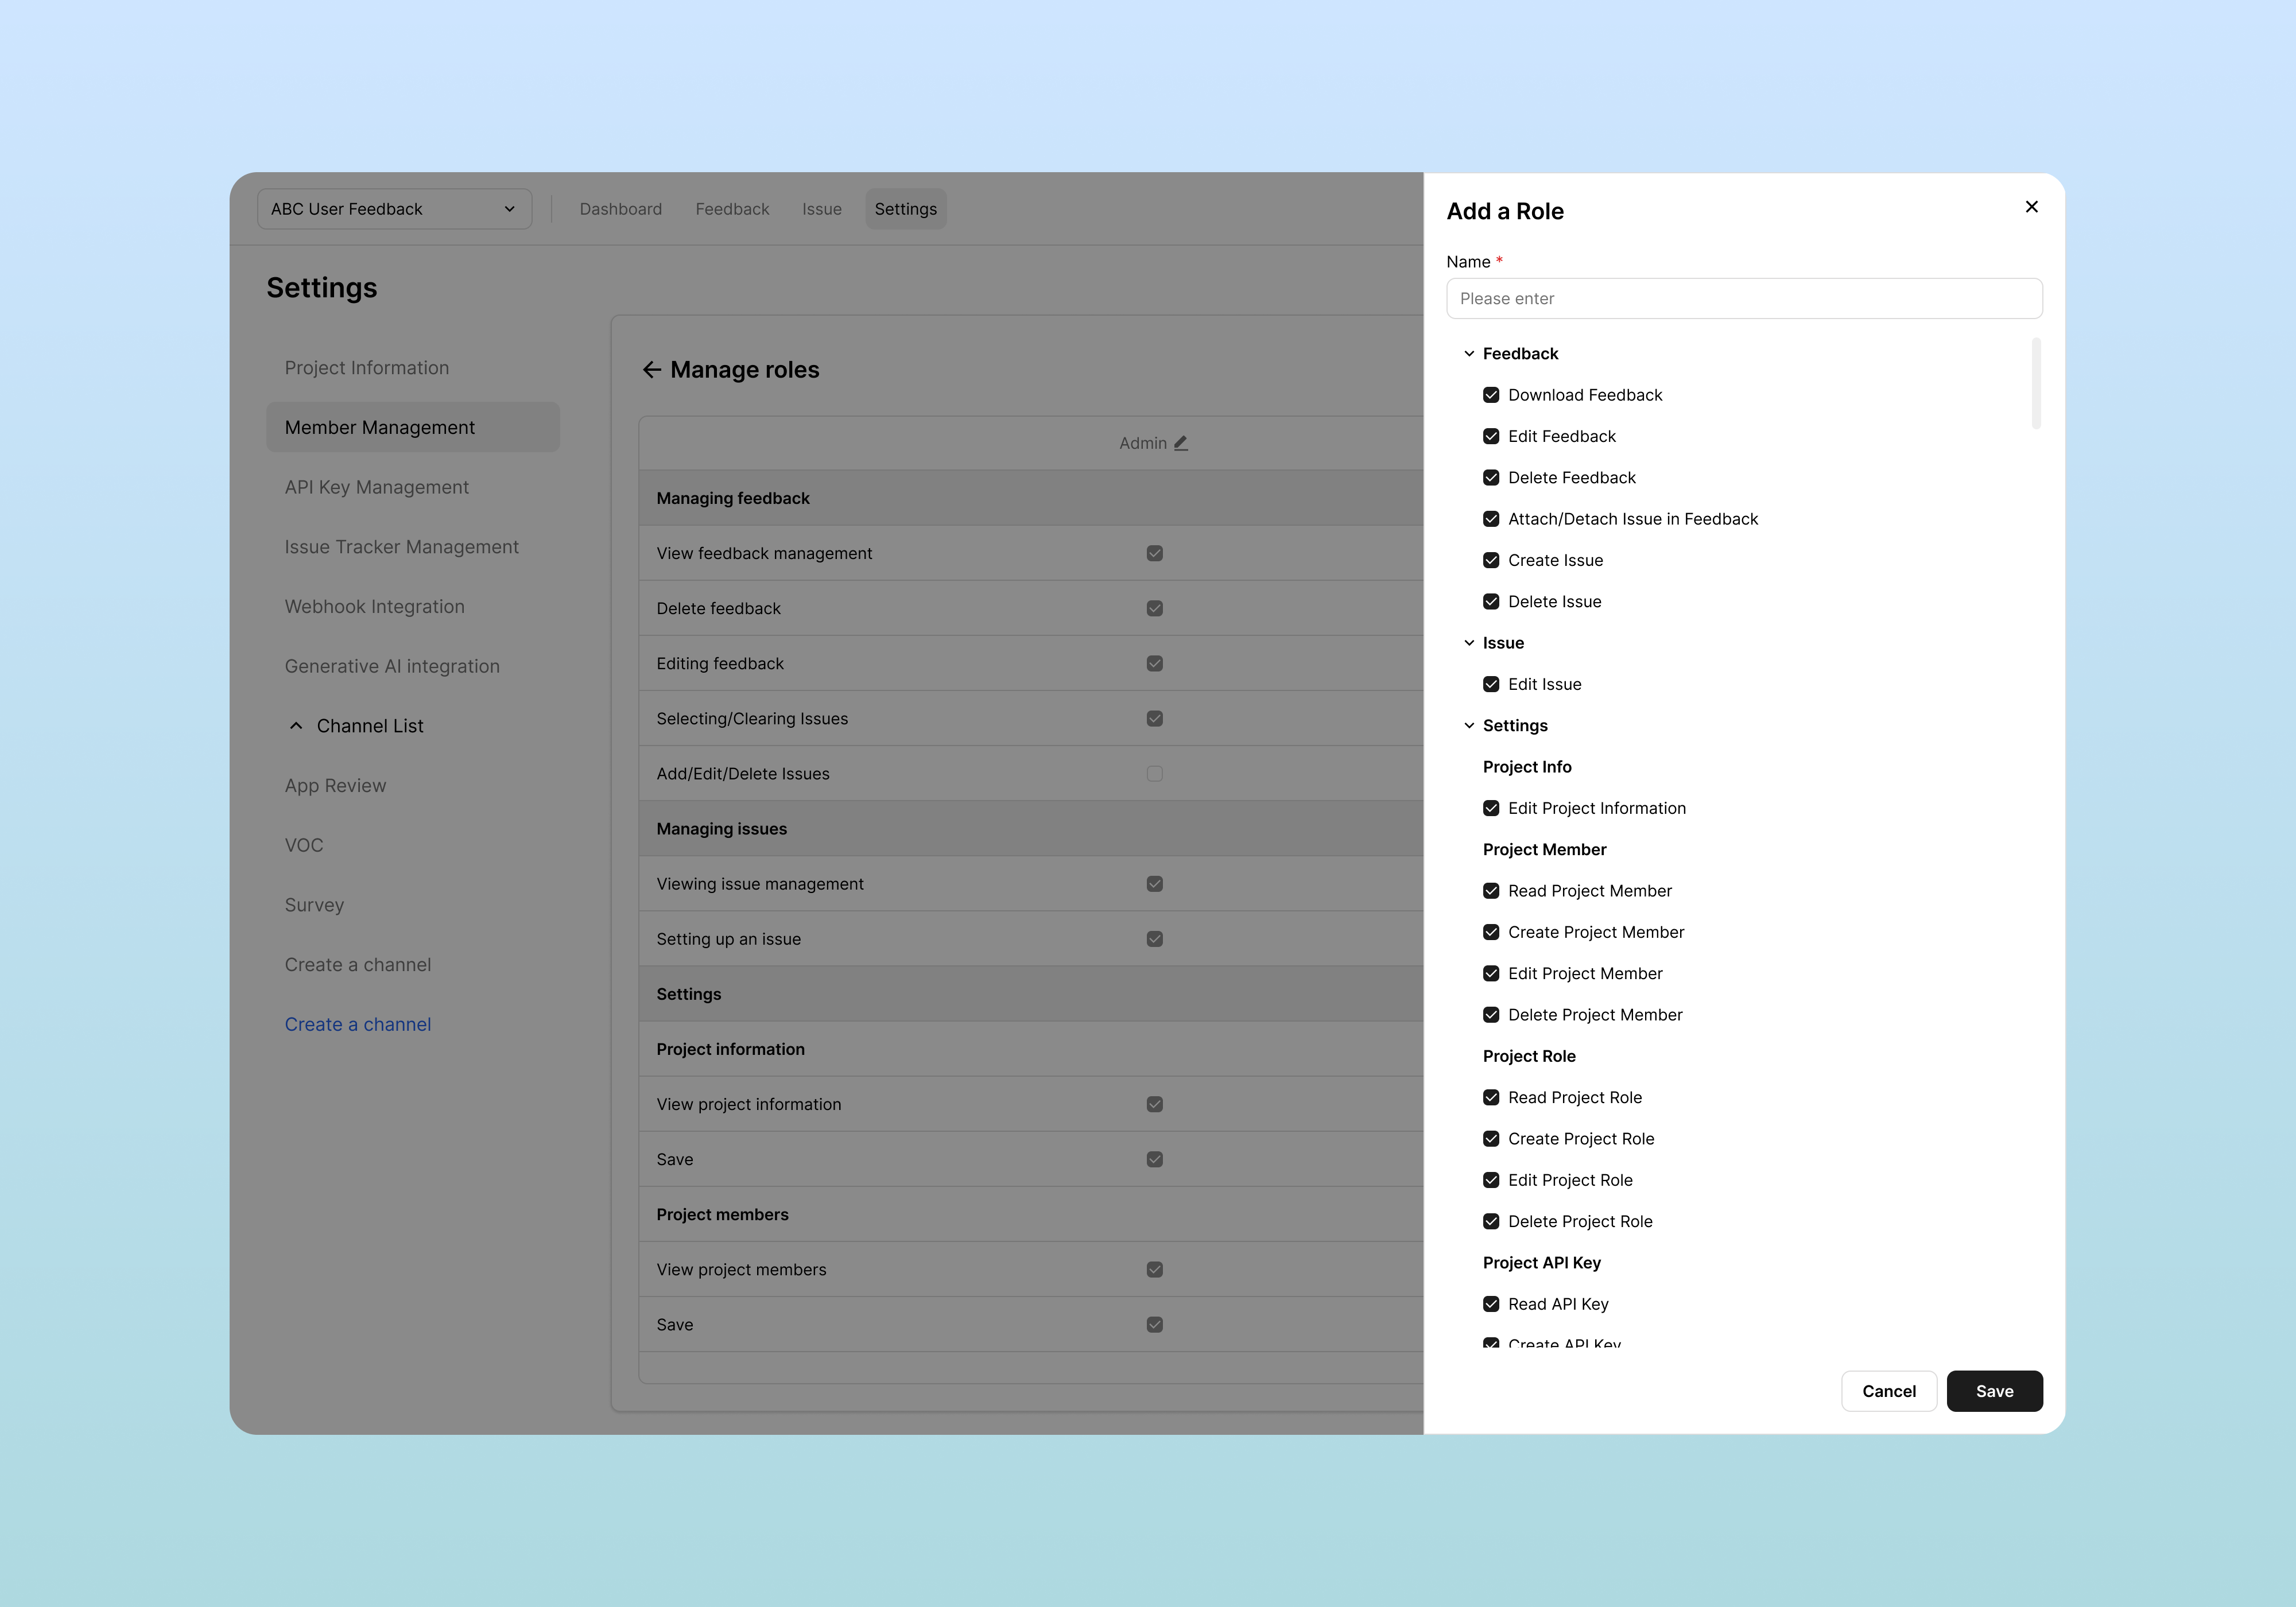
Task: Click the permissions list scrollbar
Action: 2036,385
